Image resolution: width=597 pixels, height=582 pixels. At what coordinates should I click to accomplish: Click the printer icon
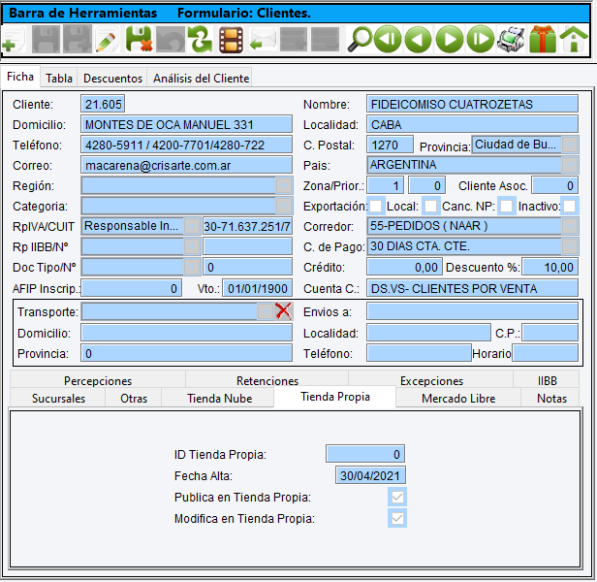coord(511,41)
